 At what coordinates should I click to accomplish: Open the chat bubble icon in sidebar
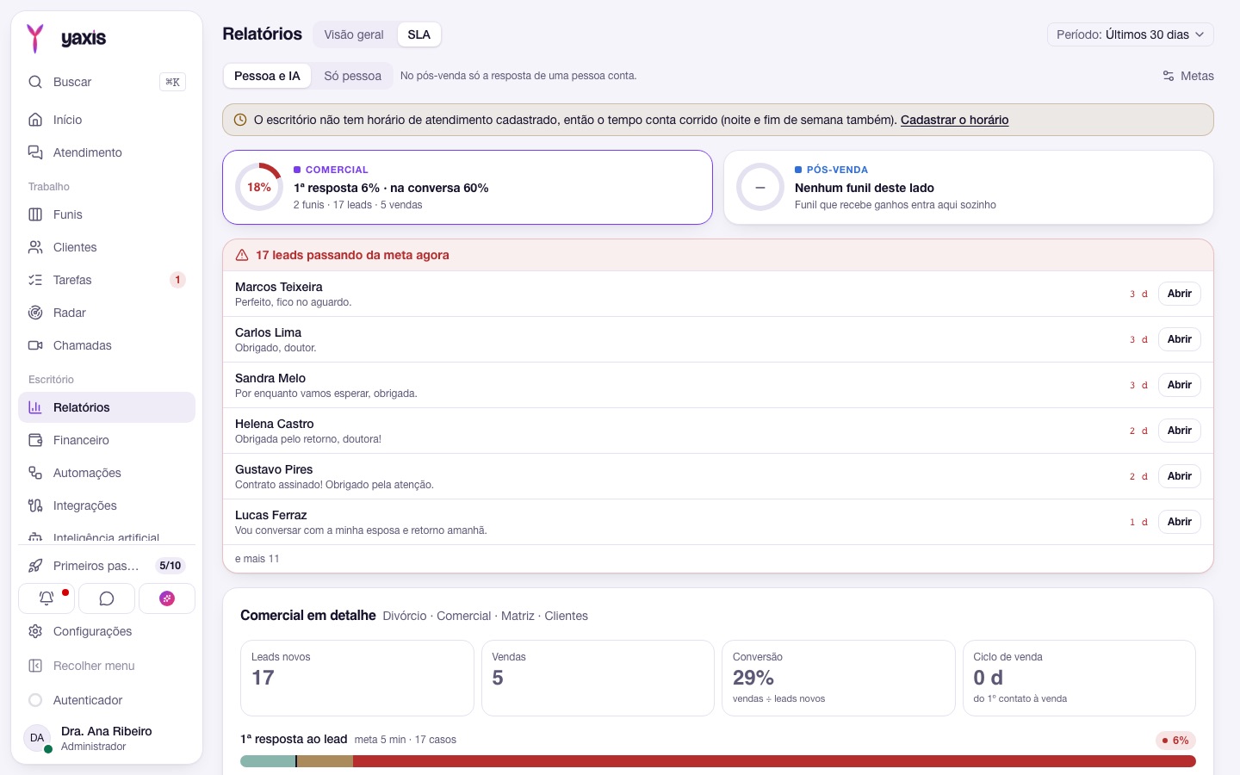coord(107,598)
